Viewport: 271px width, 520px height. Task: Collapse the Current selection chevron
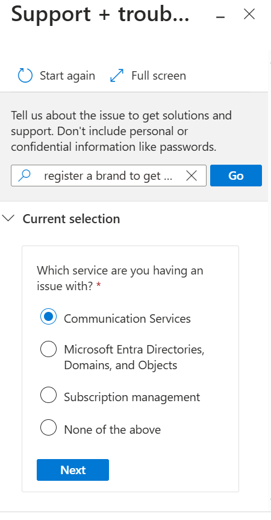[x=8, y=218]
